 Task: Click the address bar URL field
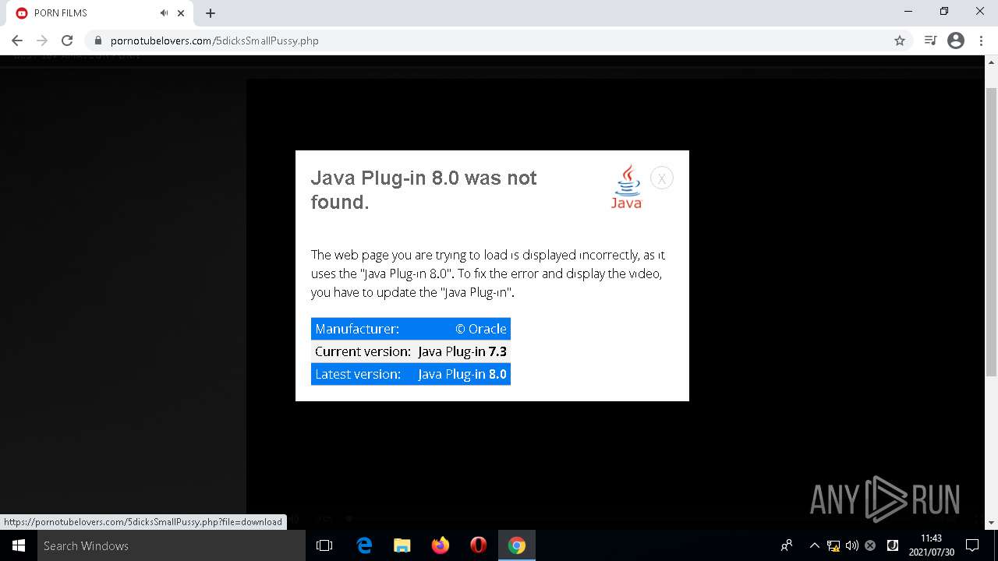[499, 41]
